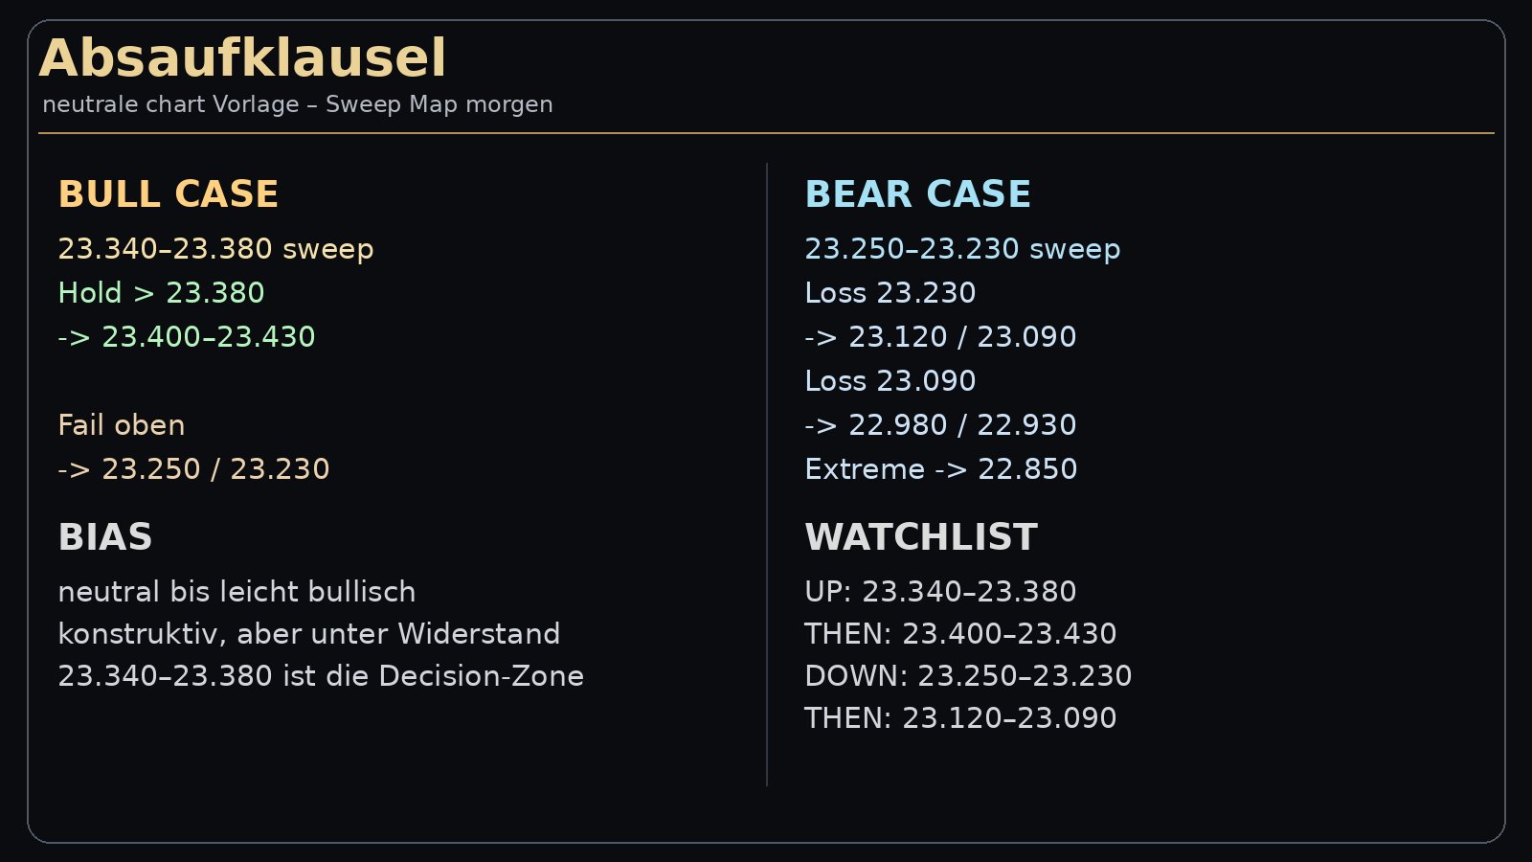
Task: Click the WATCHLIST heading
Action: pyautogui.click(x=921, y=537)
